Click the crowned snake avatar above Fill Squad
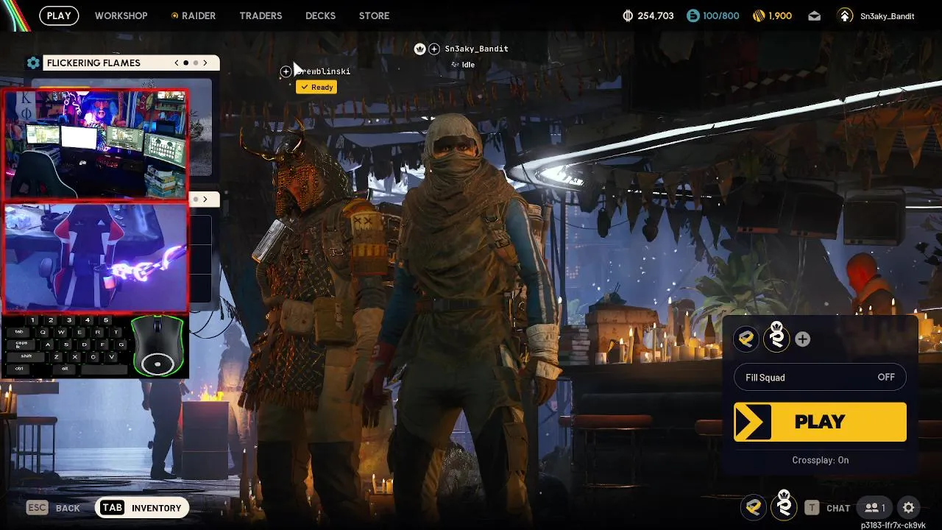 776,337
